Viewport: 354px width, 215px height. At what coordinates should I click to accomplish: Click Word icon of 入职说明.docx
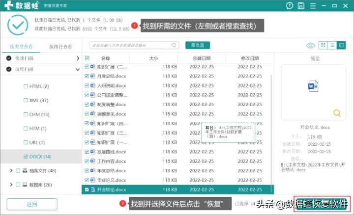(x=93, y=85)
